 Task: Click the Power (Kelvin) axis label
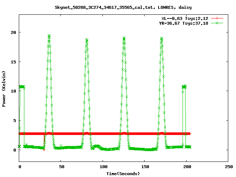[x=4, y=89]
